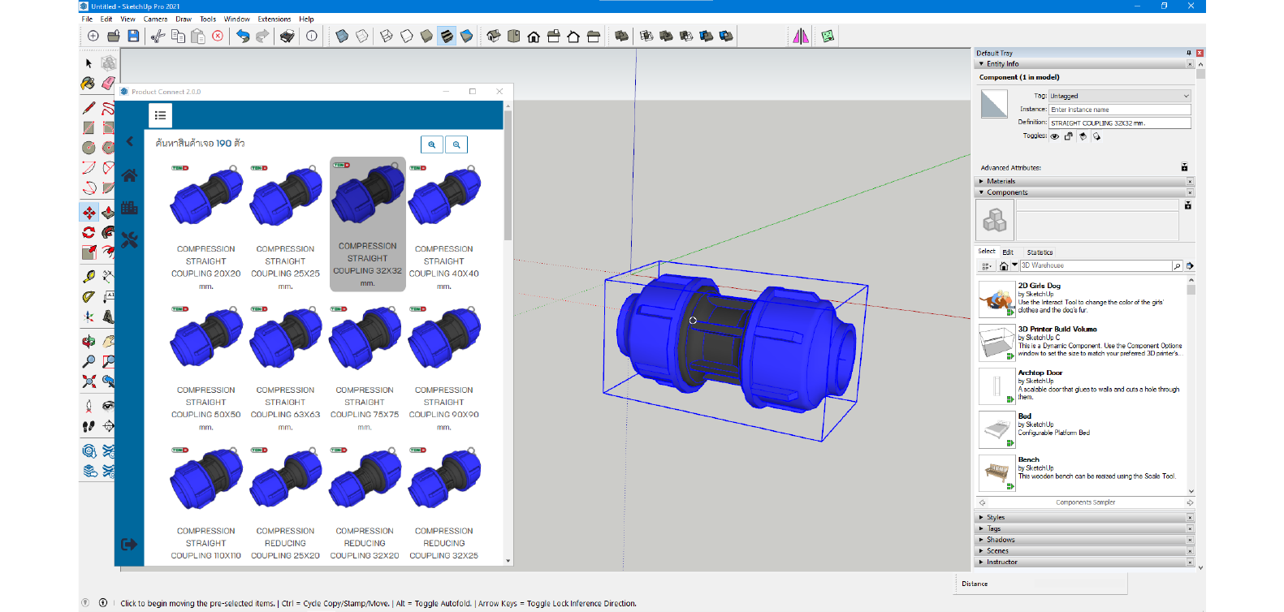Switch to the Statistics tab

(1040, 252)
